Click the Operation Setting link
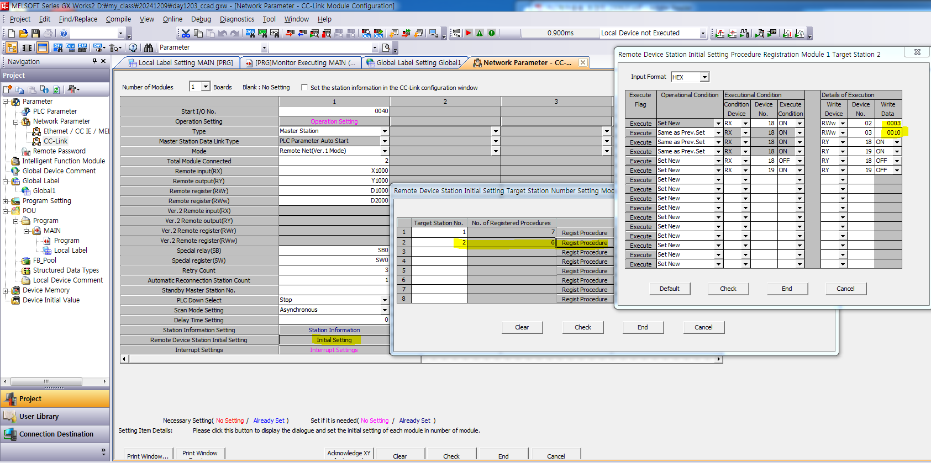931x463 pixels. coord(334,121)
